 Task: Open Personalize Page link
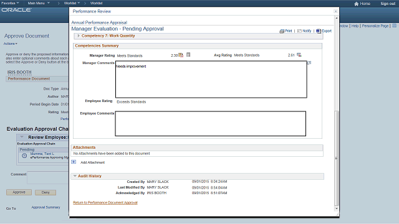click(x=375, y=26)
